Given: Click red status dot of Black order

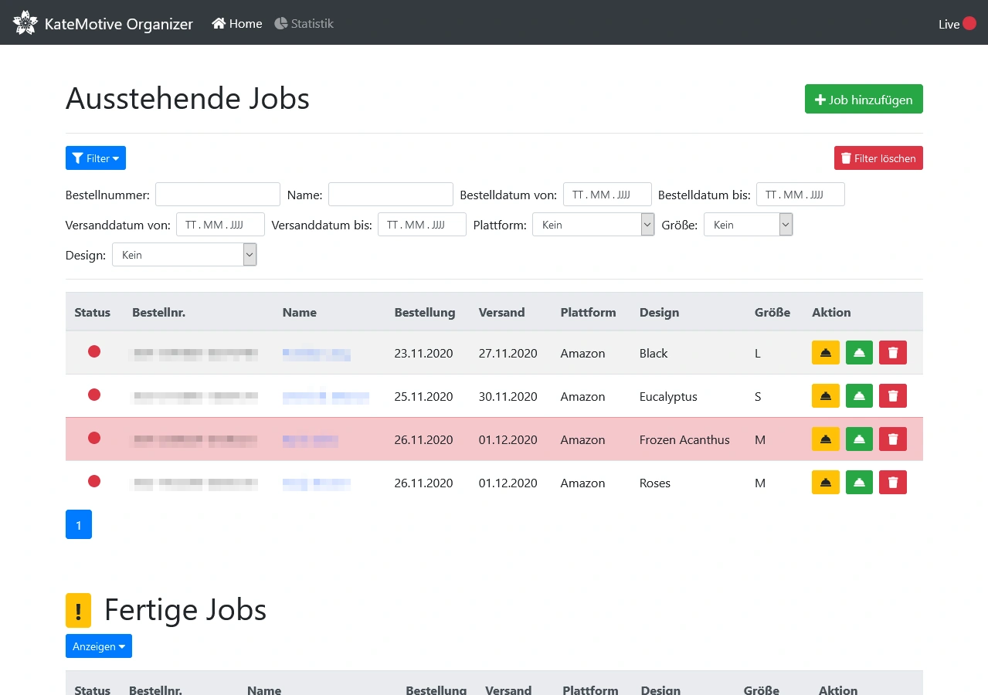Looking at the screenshot, I should point(94,351).
